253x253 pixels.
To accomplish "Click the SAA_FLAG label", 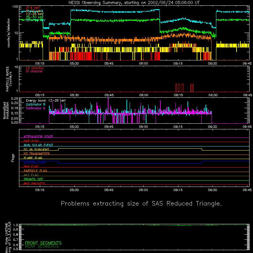I will coord(31,166).
